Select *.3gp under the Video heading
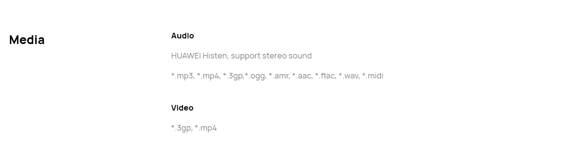This screenshot has height=163, width=575. [181, 128]
